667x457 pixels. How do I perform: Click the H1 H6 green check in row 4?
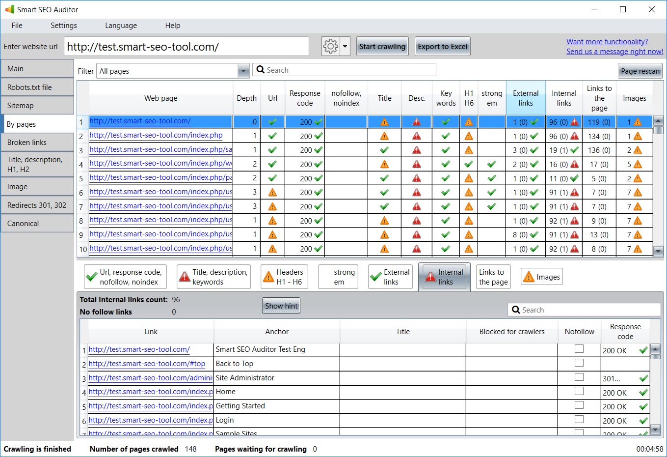(x=469, y=164)
